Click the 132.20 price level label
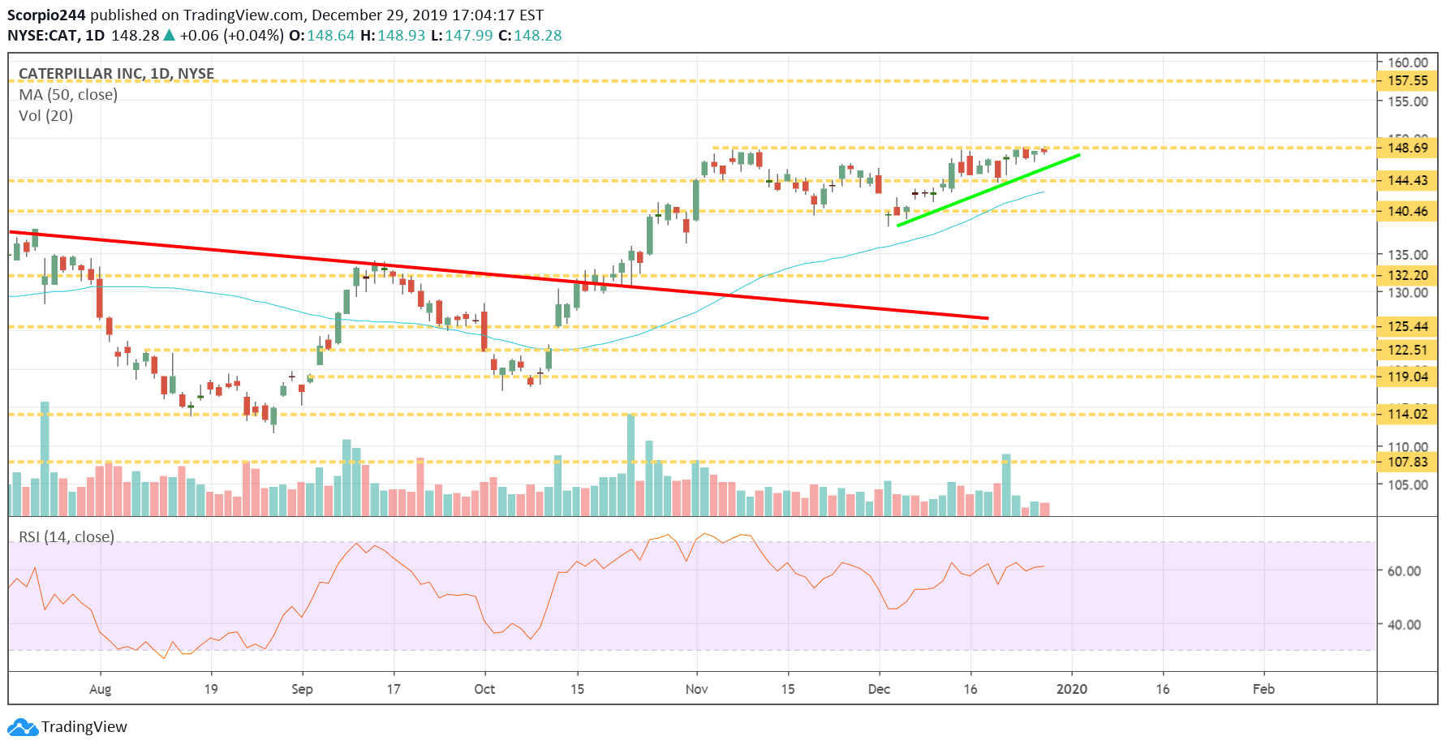 tap(1408, 276)
